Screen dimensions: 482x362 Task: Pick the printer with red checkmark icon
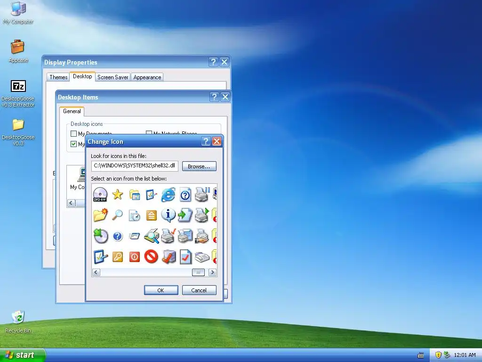[168, 236]
